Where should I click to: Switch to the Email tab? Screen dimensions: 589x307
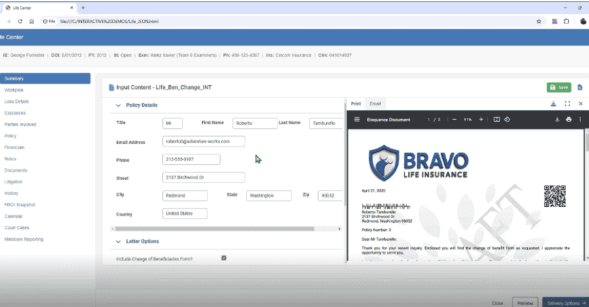point(375,103)
